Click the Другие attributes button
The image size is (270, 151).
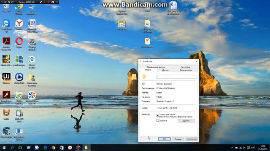click(x=186, y=121)
